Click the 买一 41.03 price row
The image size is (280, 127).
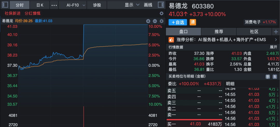[194, 124]
